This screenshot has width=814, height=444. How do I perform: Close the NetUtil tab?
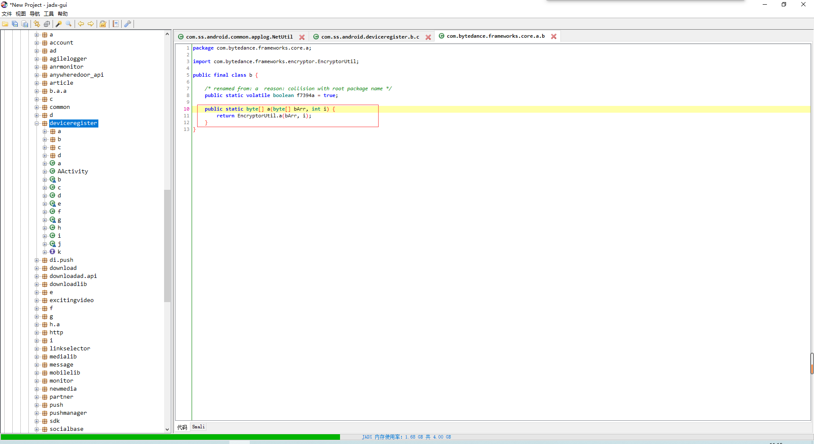coord(302,37)
